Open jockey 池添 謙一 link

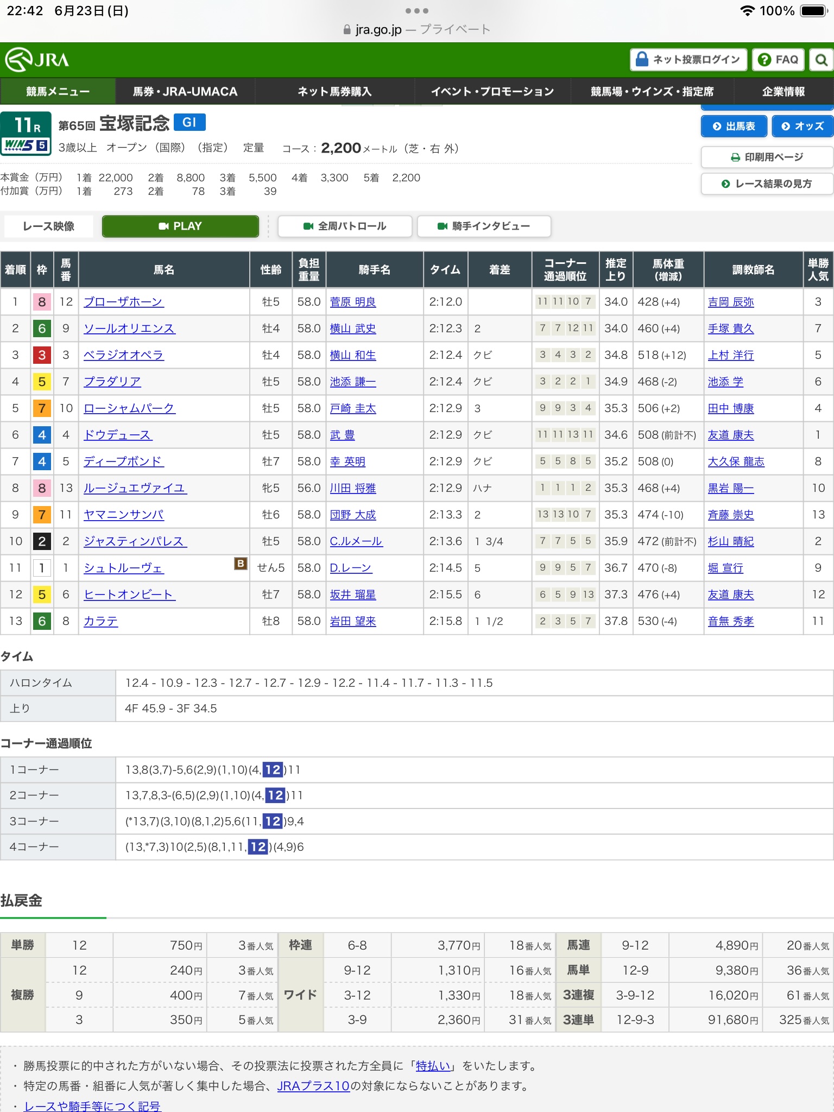coord(353,382)
